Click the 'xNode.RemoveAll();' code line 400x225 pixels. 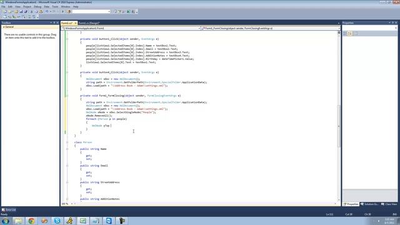click(99, 116)
